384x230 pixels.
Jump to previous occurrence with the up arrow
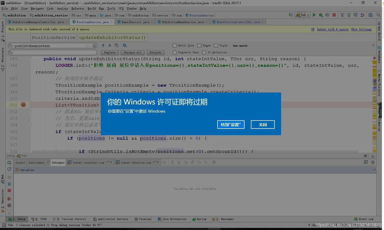[103, 46]
